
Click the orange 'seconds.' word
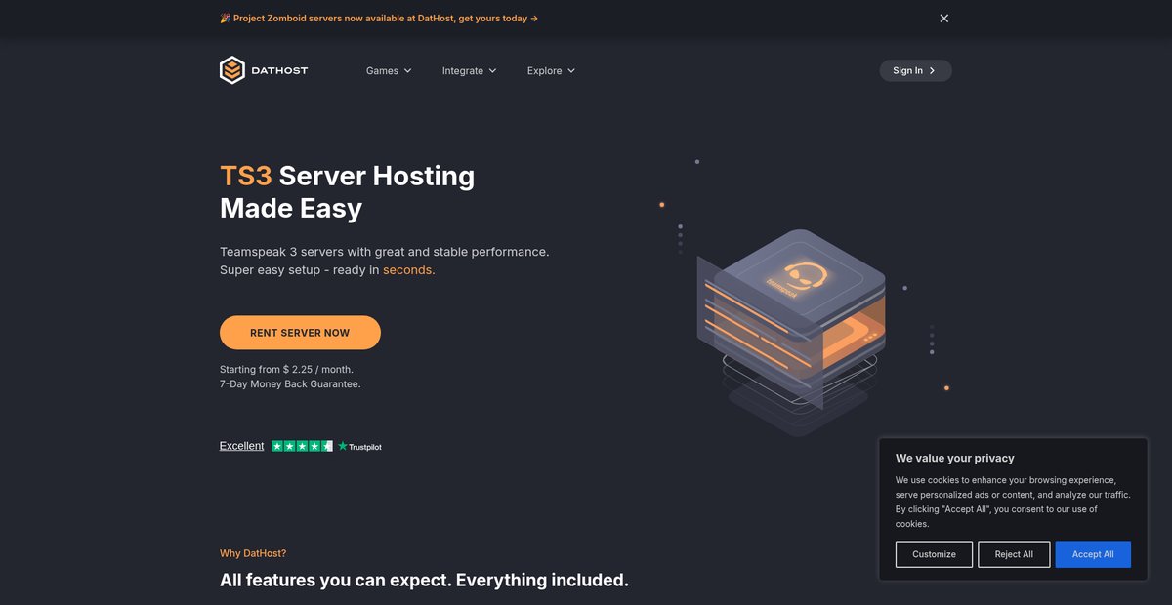click(408, 270)
